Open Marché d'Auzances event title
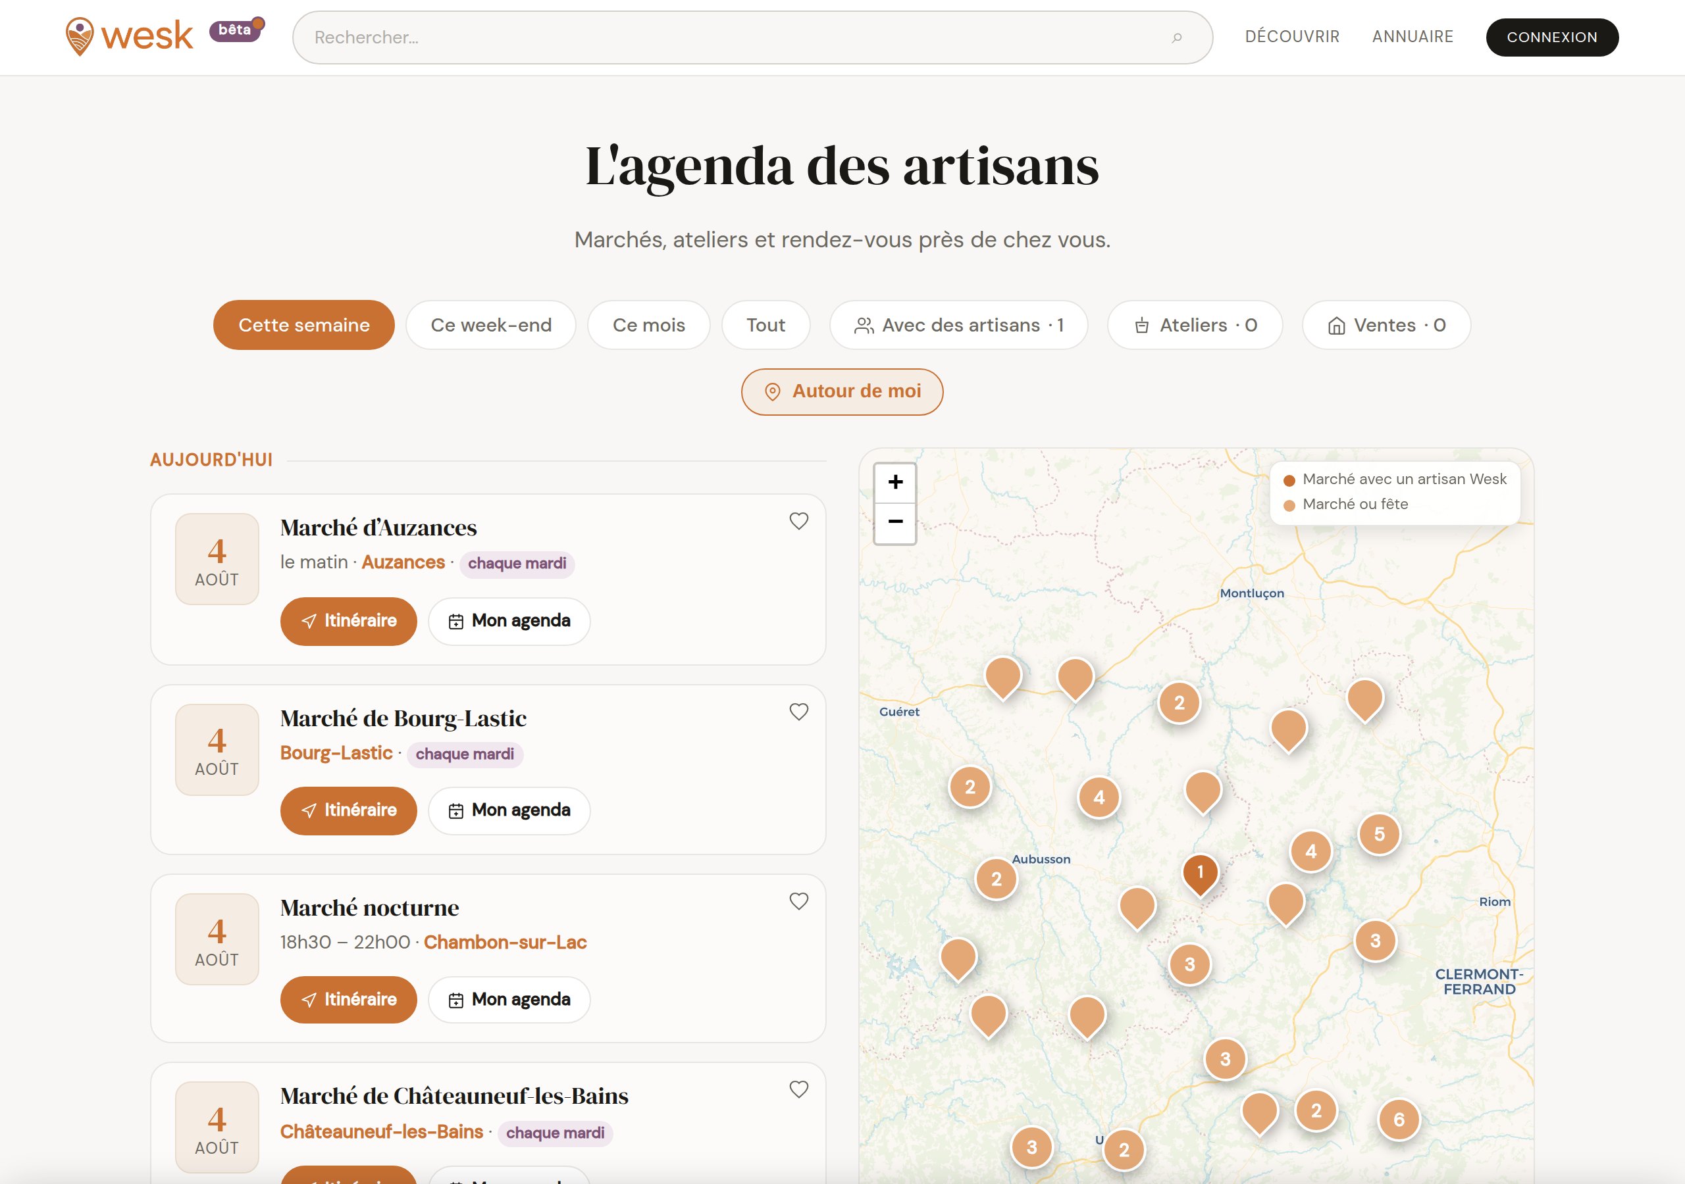This screenshot has width=1685, height=1184. click(x=378, y=528)
